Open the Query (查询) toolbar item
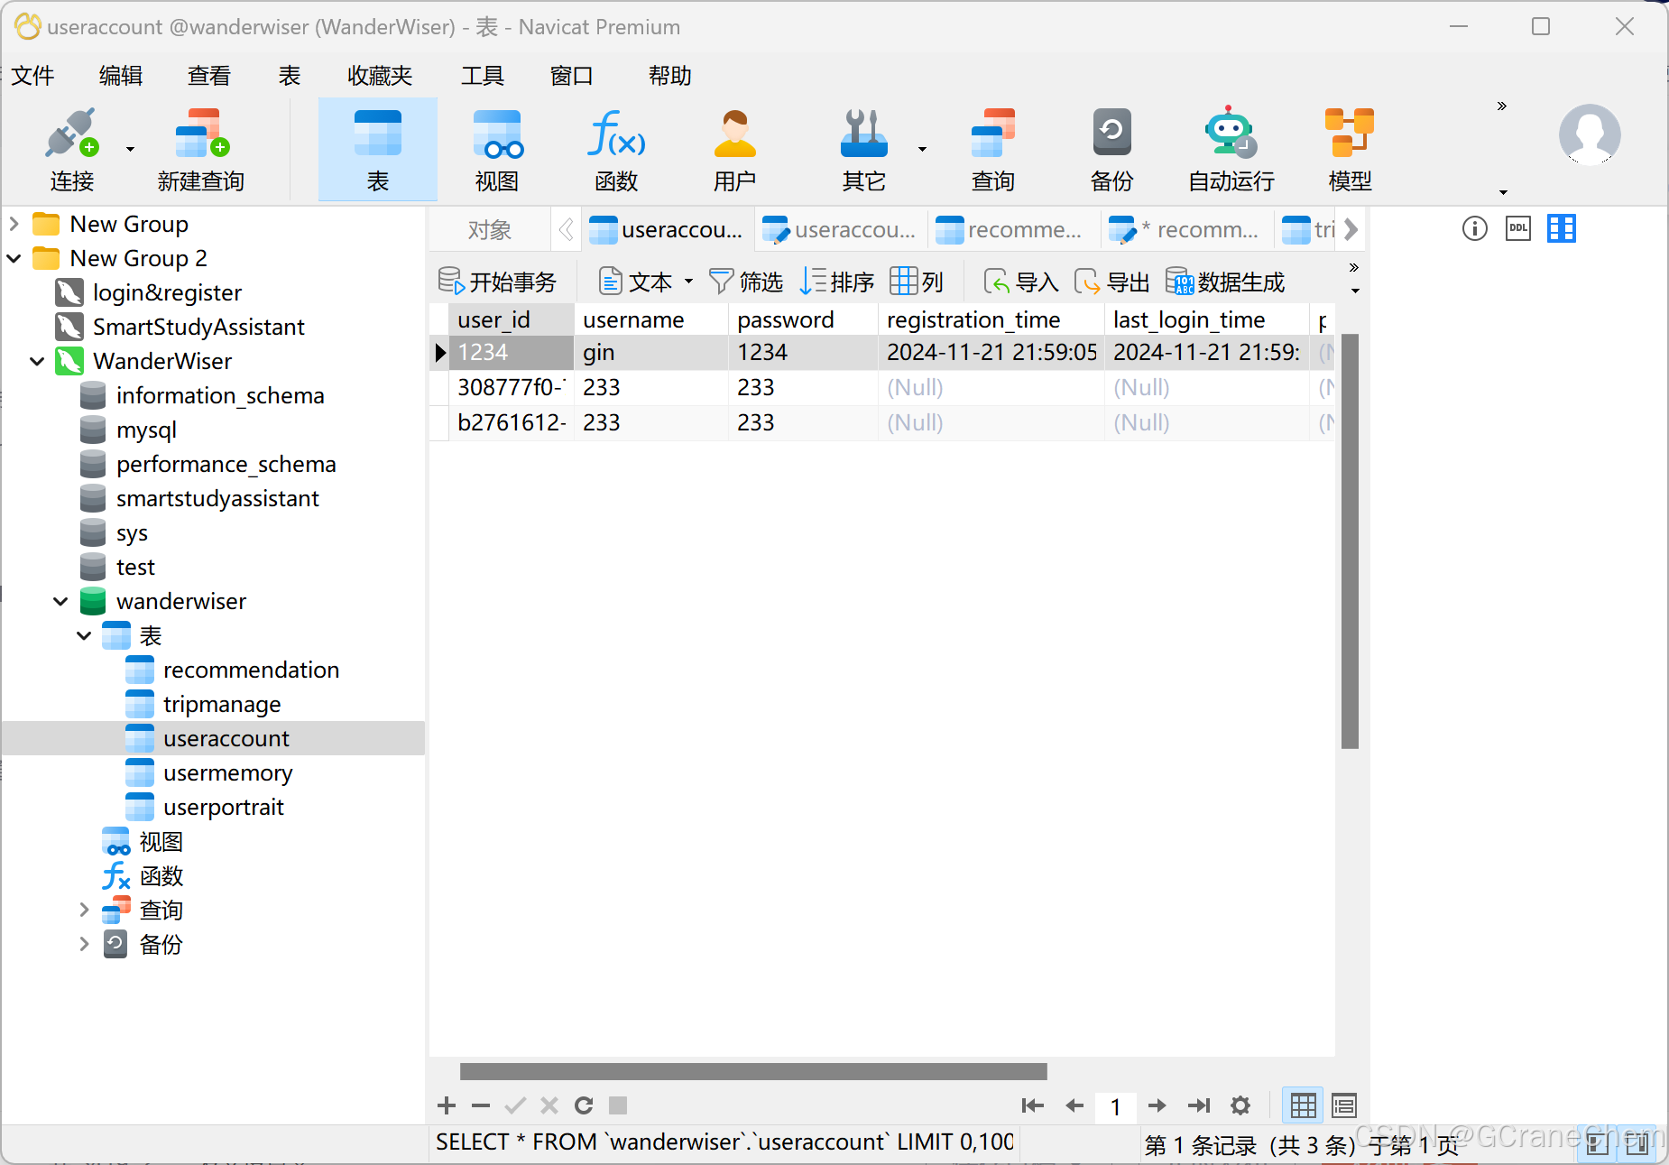 pos(992,150)
